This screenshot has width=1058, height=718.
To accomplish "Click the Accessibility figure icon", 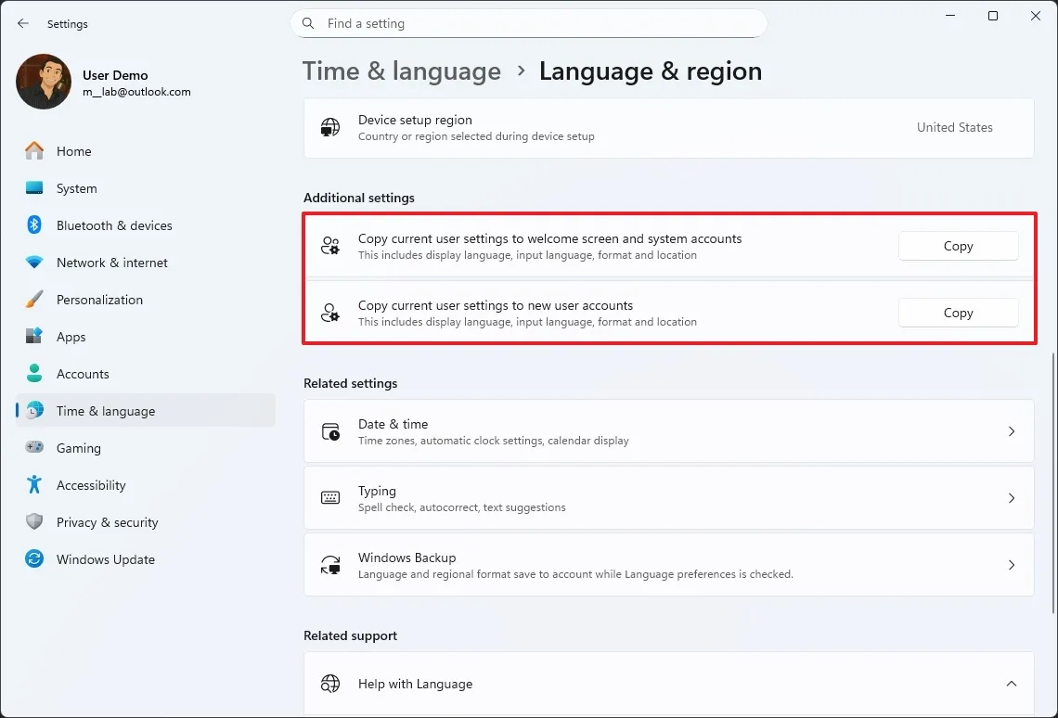I will [x=34, y=485].
